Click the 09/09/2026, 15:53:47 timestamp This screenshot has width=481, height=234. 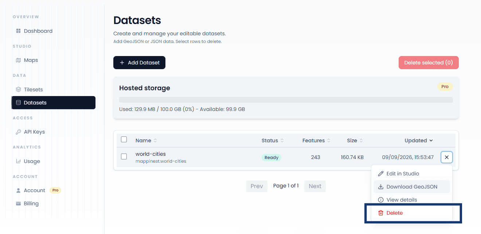pyautogui.click(x=408, y=157)
